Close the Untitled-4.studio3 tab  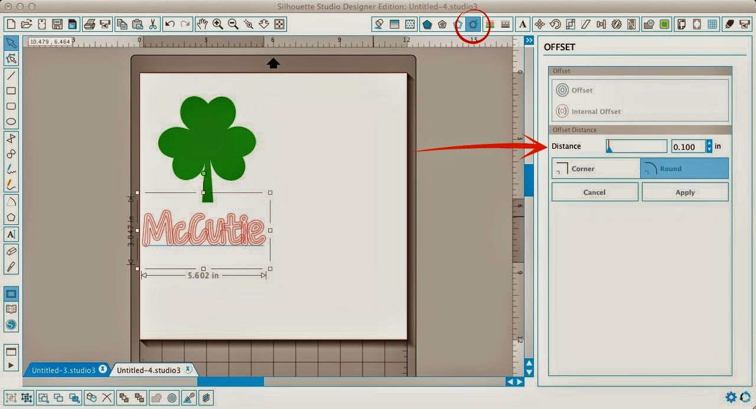(188, 368)
